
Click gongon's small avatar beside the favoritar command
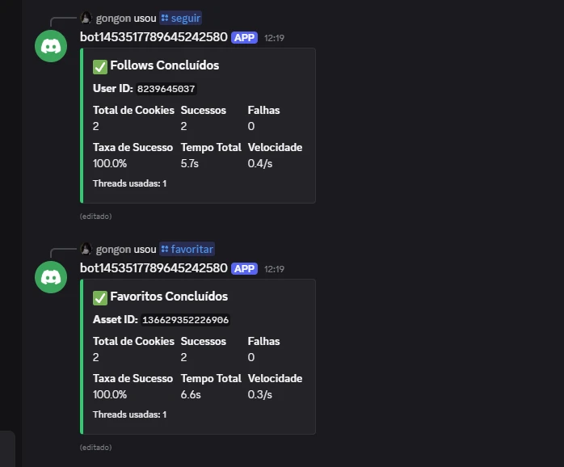[x=86, y=249]
